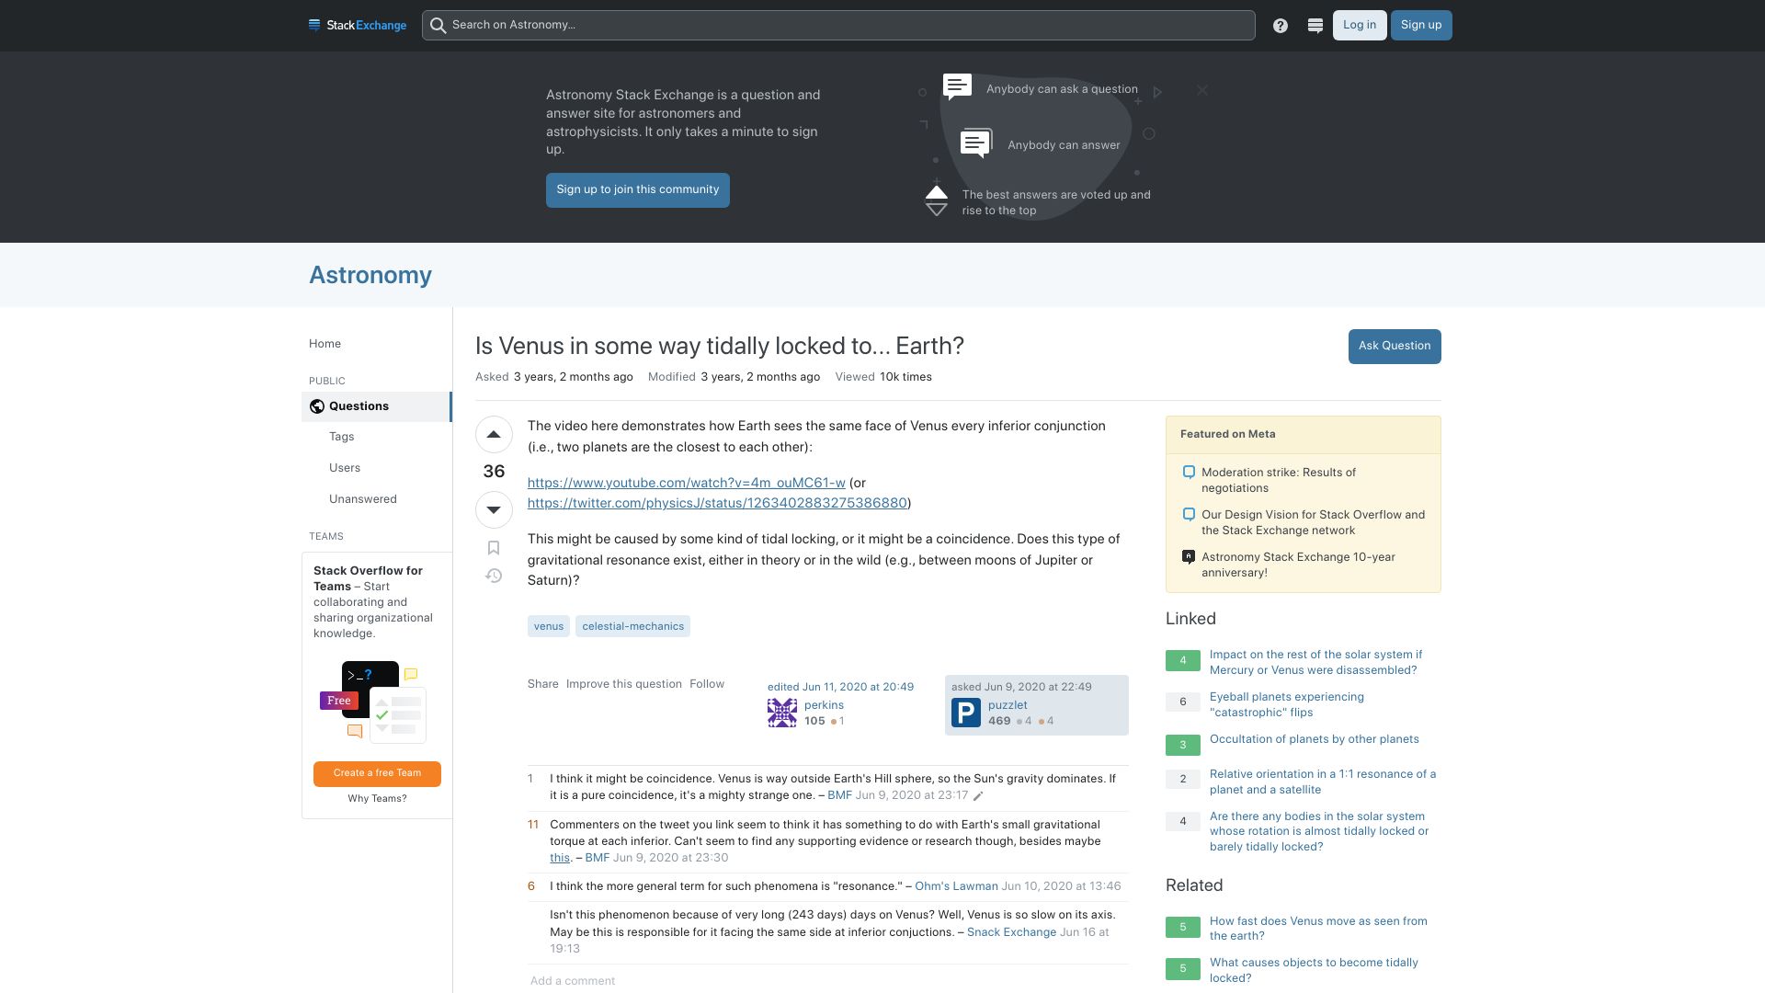Select the venus tag

point(549,626)
